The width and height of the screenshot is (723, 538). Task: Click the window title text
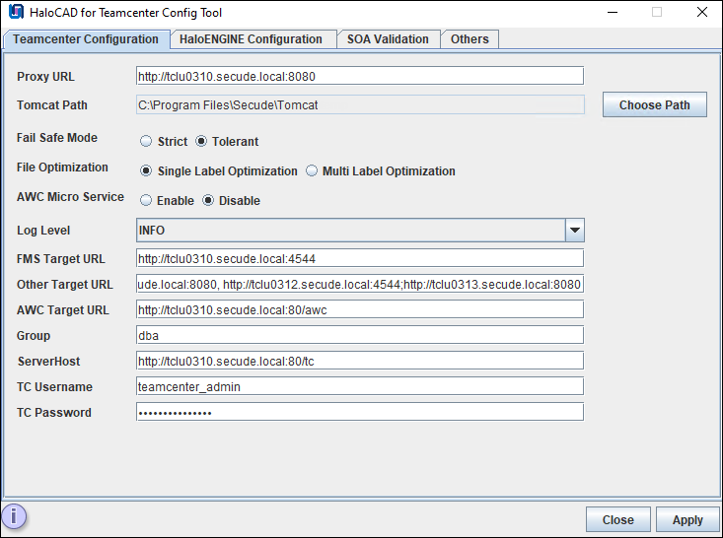[126, 13]
